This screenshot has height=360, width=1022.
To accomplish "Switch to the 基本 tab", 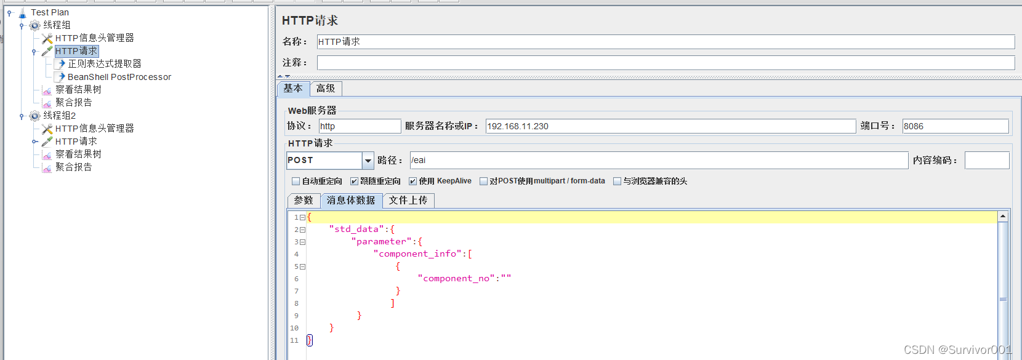I will pyautogui.click(x=293, y=89).
